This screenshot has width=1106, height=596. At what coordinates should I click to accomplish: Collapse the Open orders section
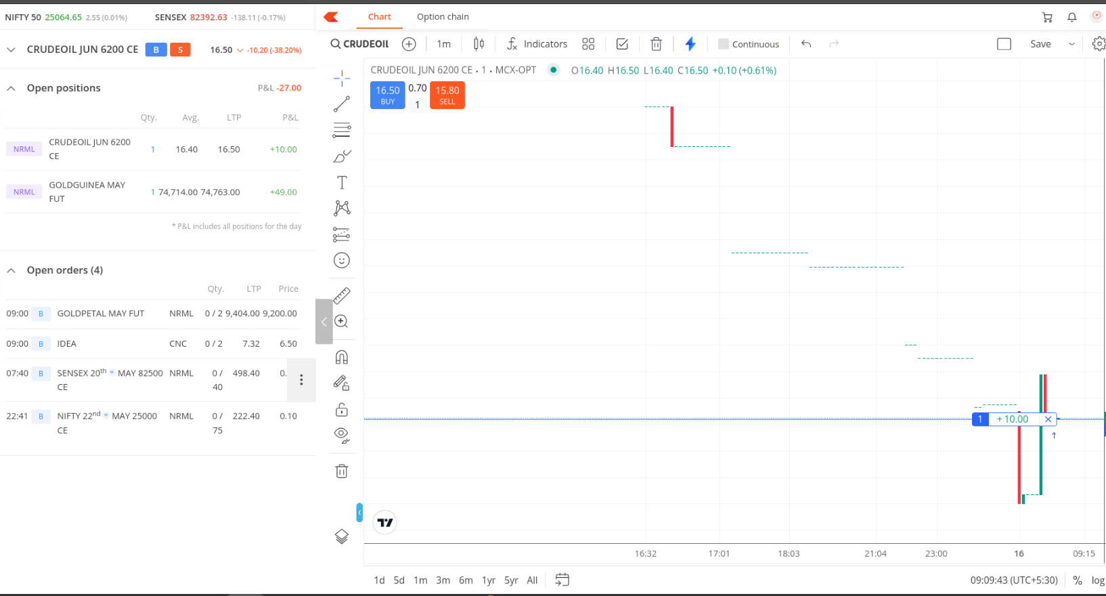coord(12,270)
